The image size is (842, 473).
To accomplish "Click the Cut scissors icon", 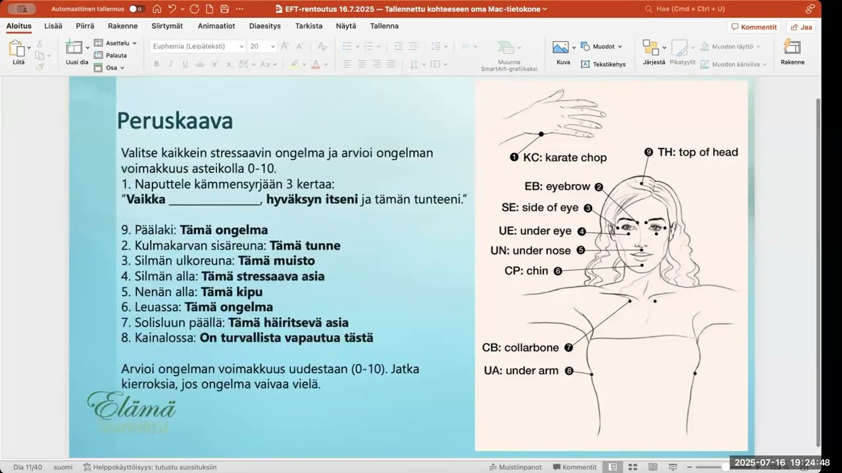I will (39, 43).
